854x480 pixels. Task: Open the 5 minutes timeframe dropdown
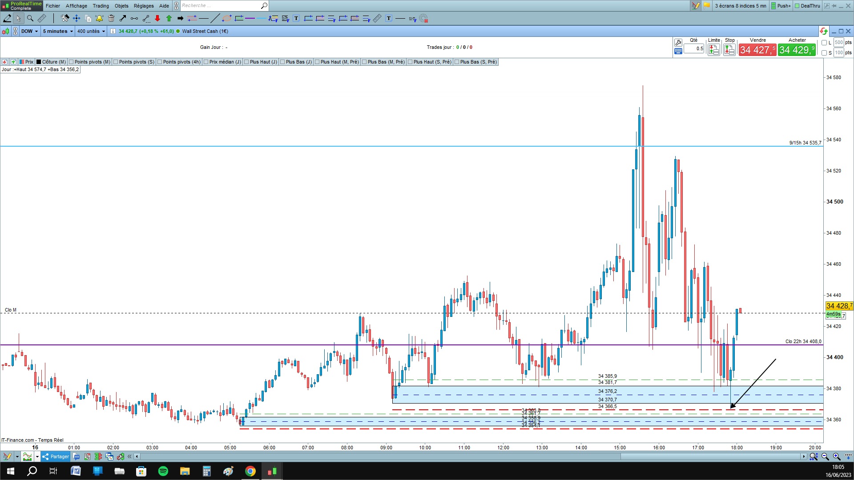pos(58,31)
